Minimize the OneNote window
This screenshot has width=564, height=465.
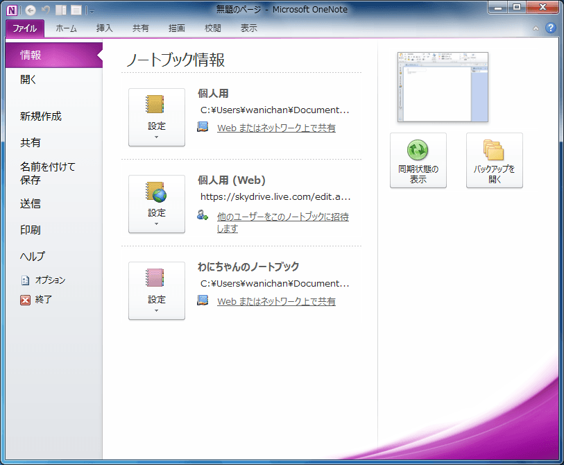coord(498,7)
